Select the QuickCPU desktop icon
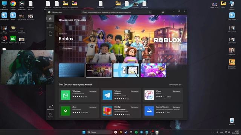The image size is (241, 135). tap(4, 40)
